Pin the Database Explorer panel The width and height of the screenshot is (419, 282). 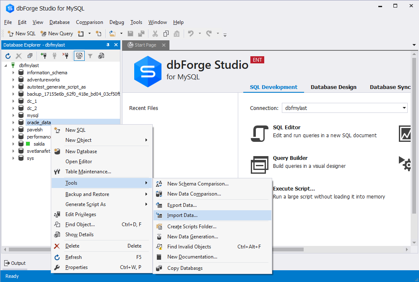point(108,45)
